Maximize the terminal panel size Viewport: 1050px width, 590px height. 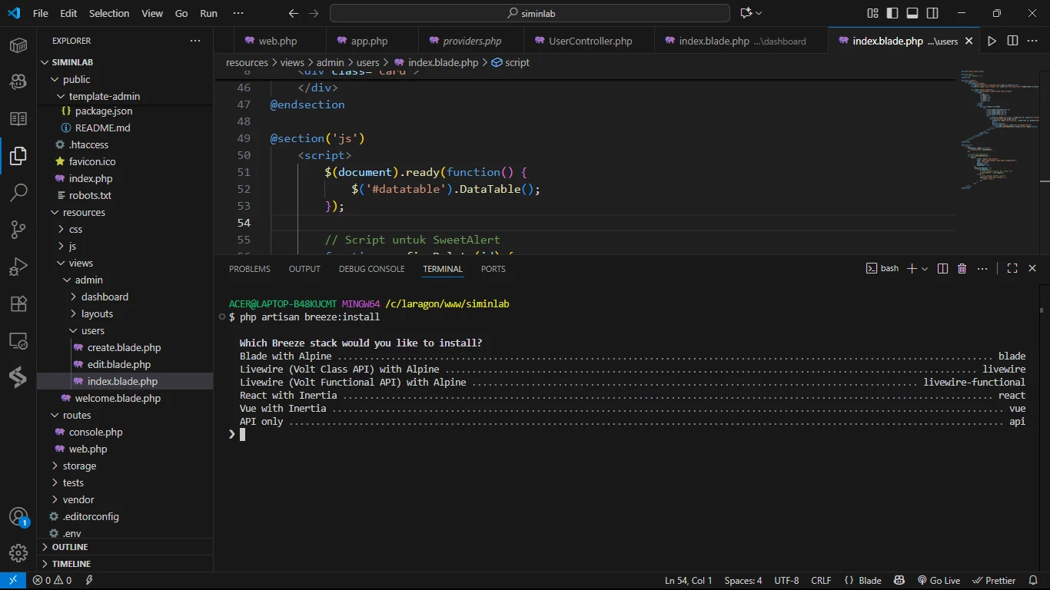(1012, 269)
